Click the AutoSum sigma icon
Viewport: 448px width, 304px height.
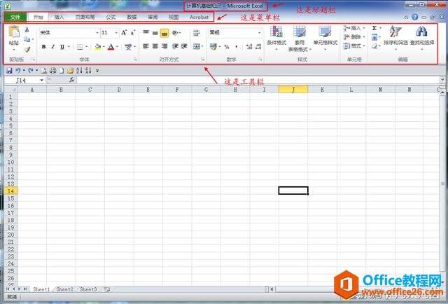[374, 28]
